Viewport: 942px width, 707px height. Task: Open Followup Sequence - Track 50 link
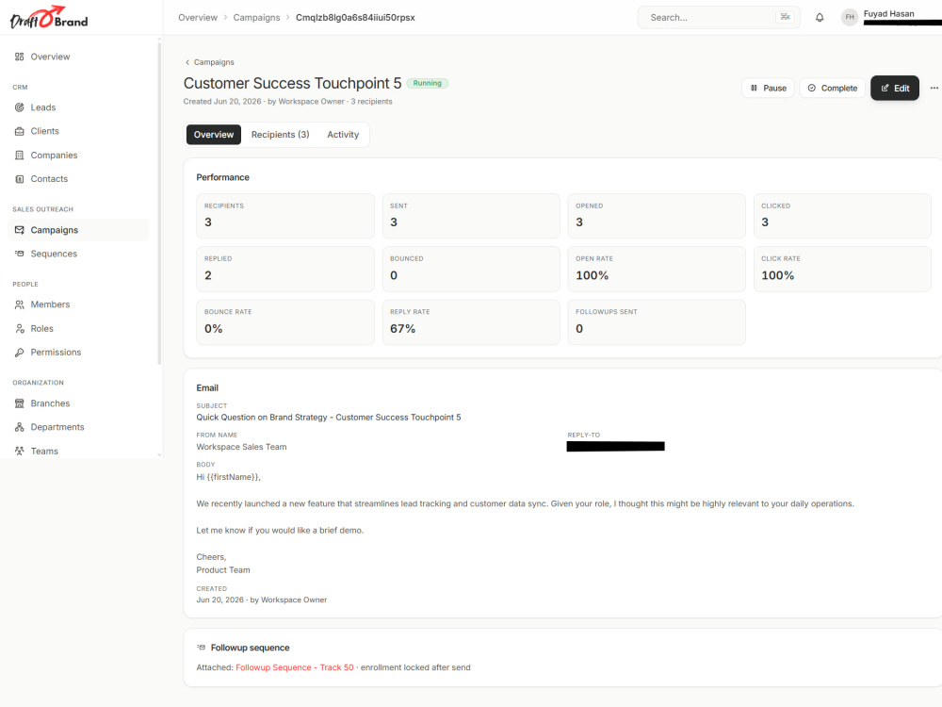pos(294,667)
